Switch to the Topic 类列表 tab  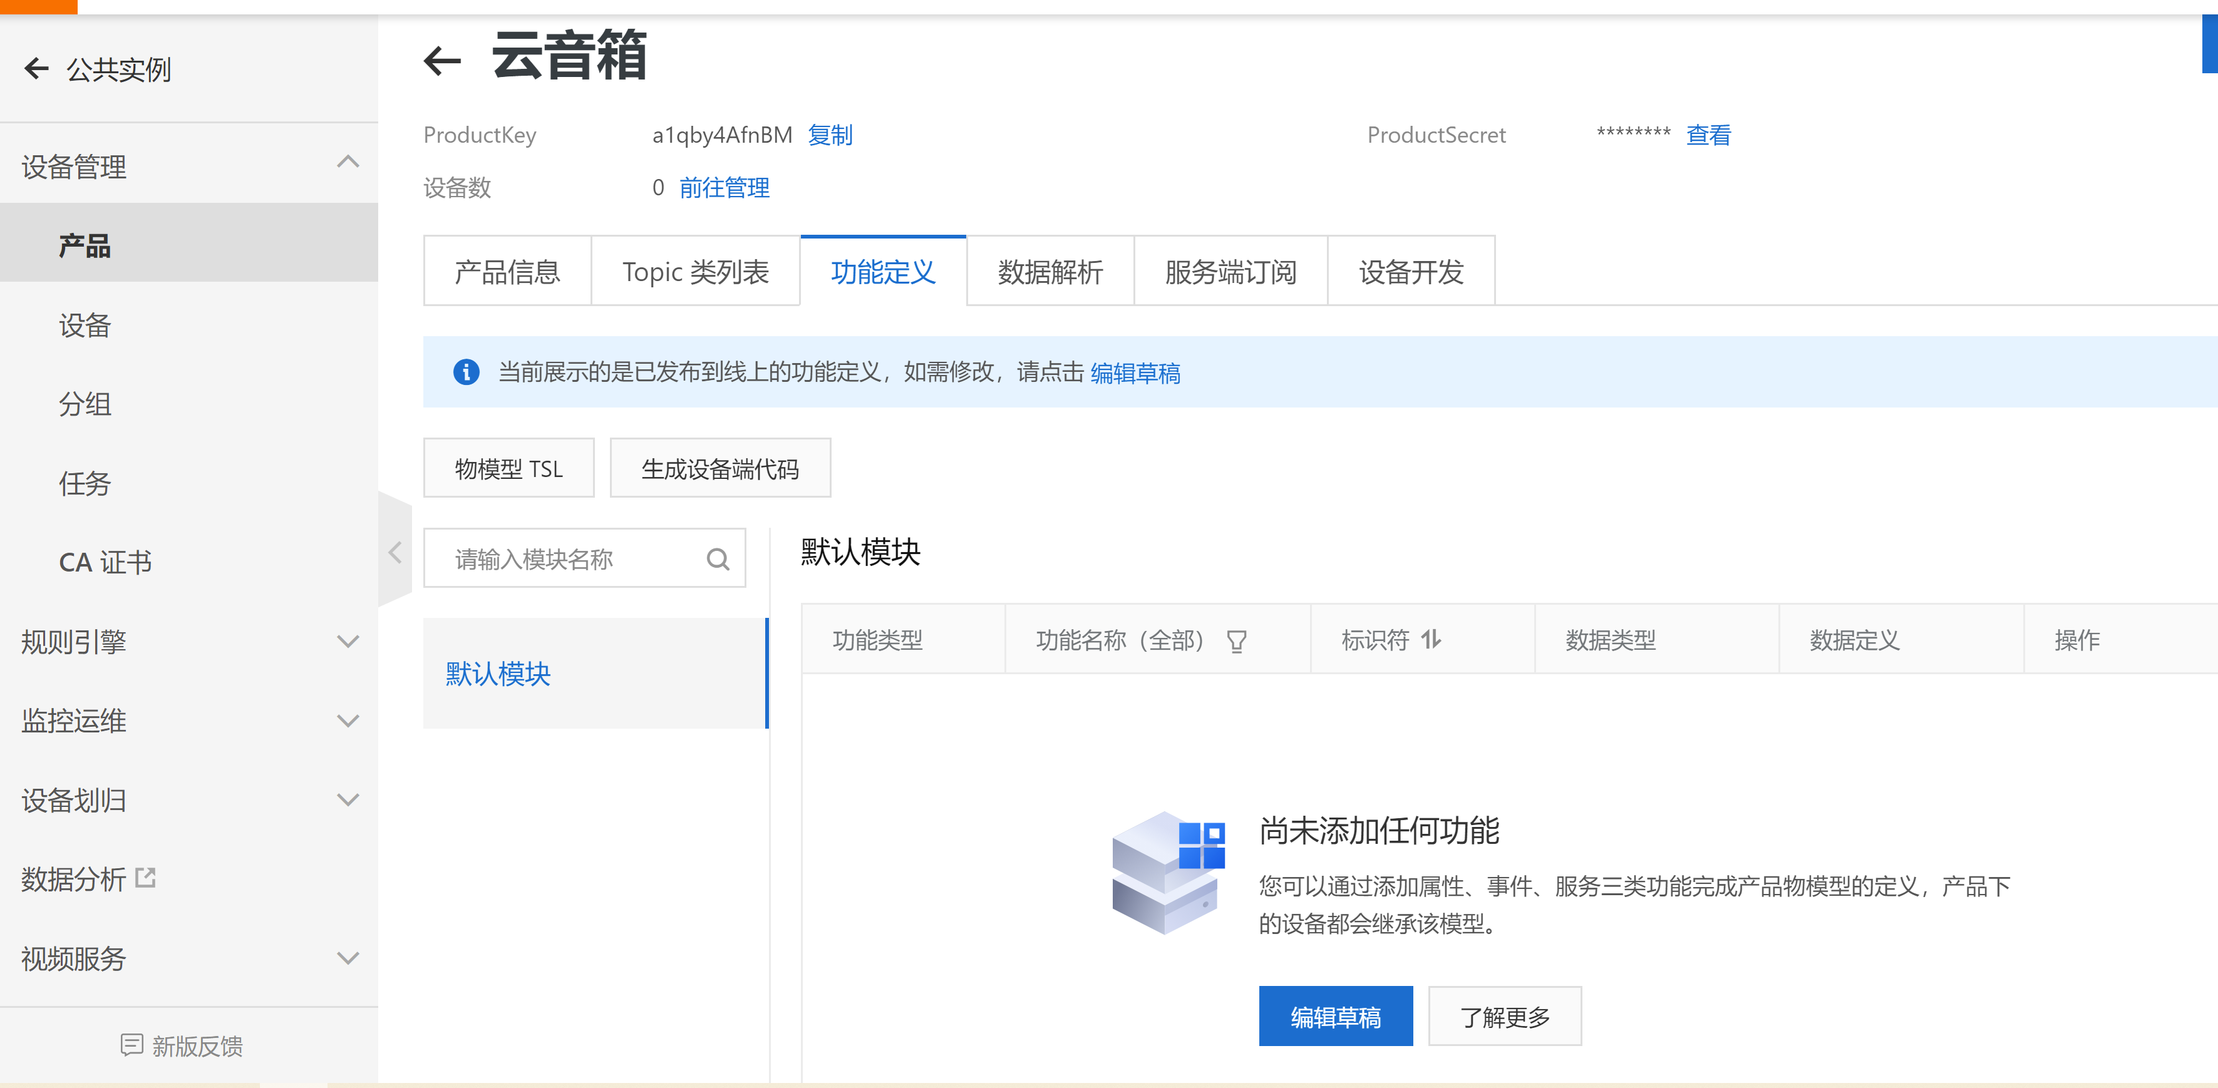point(695,272)
